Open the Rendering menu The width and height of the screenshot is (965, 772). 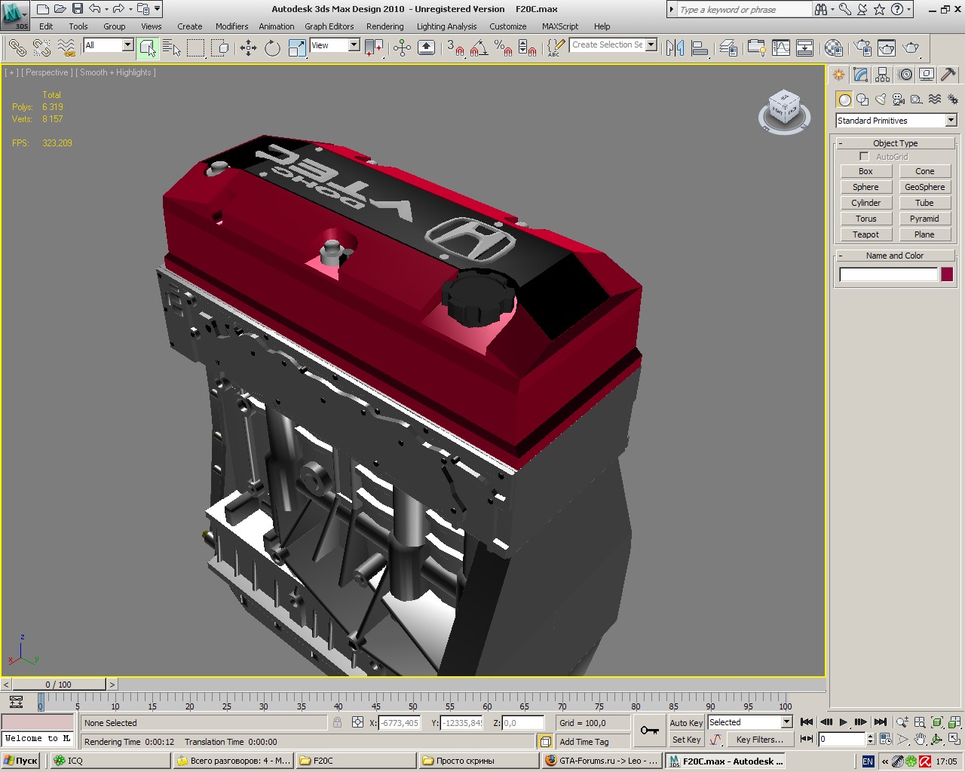384,26
